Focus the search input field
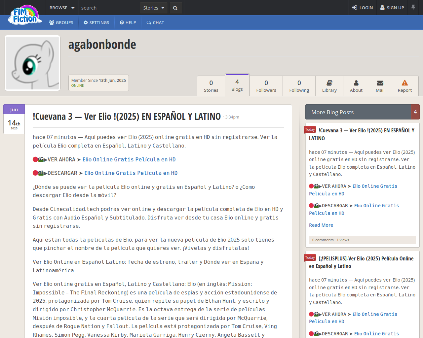 (109, 8)
